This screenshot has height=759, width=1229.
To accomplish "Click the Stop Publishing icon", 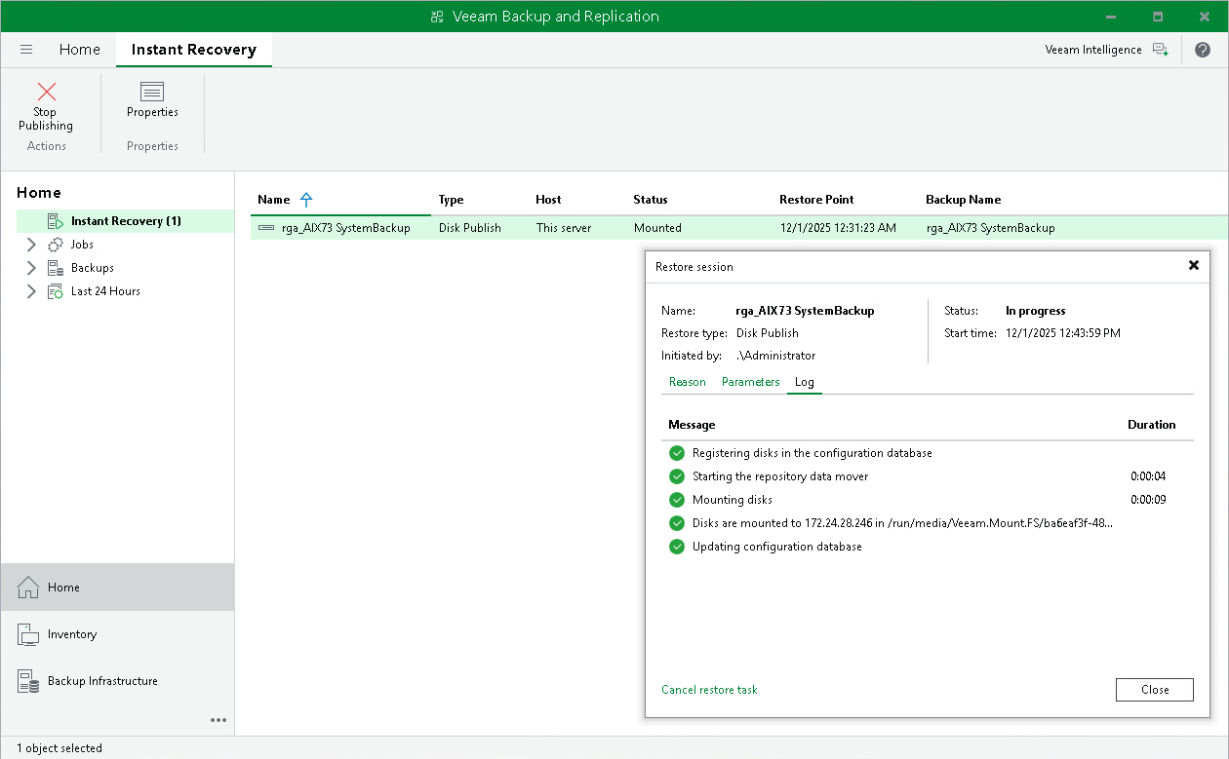I will click(x=45, y=93).
